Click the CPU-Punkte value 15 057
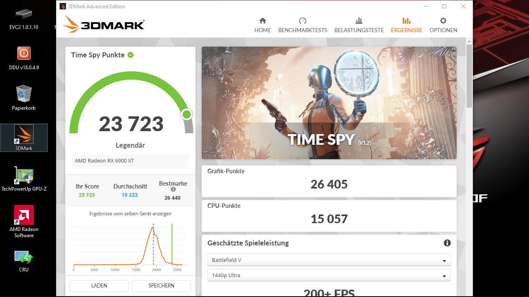 pyautogui.click(x=329, y=219)
